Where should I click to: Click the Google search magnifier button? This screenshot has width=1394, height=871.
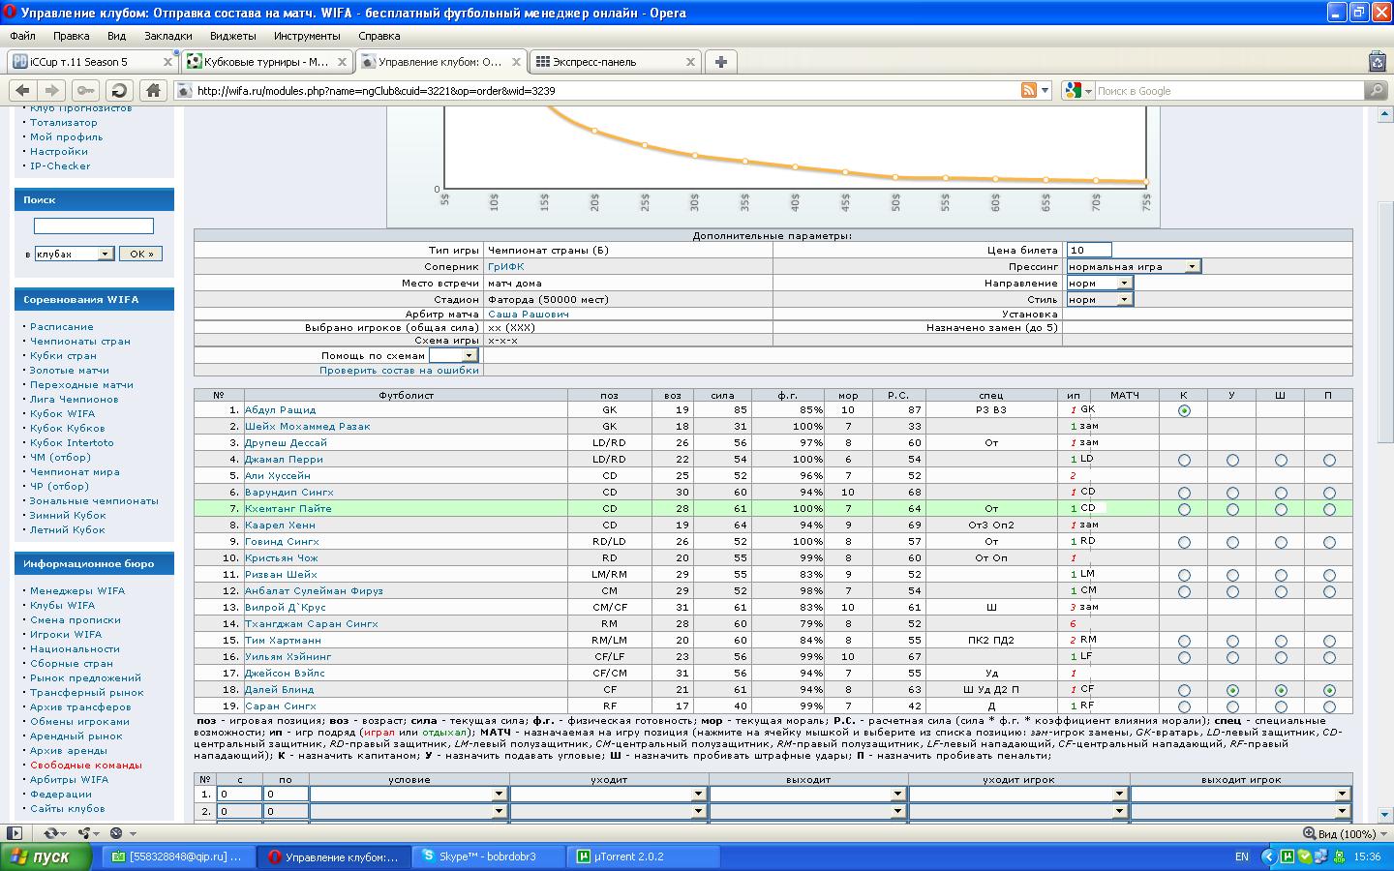[1376, 90]
